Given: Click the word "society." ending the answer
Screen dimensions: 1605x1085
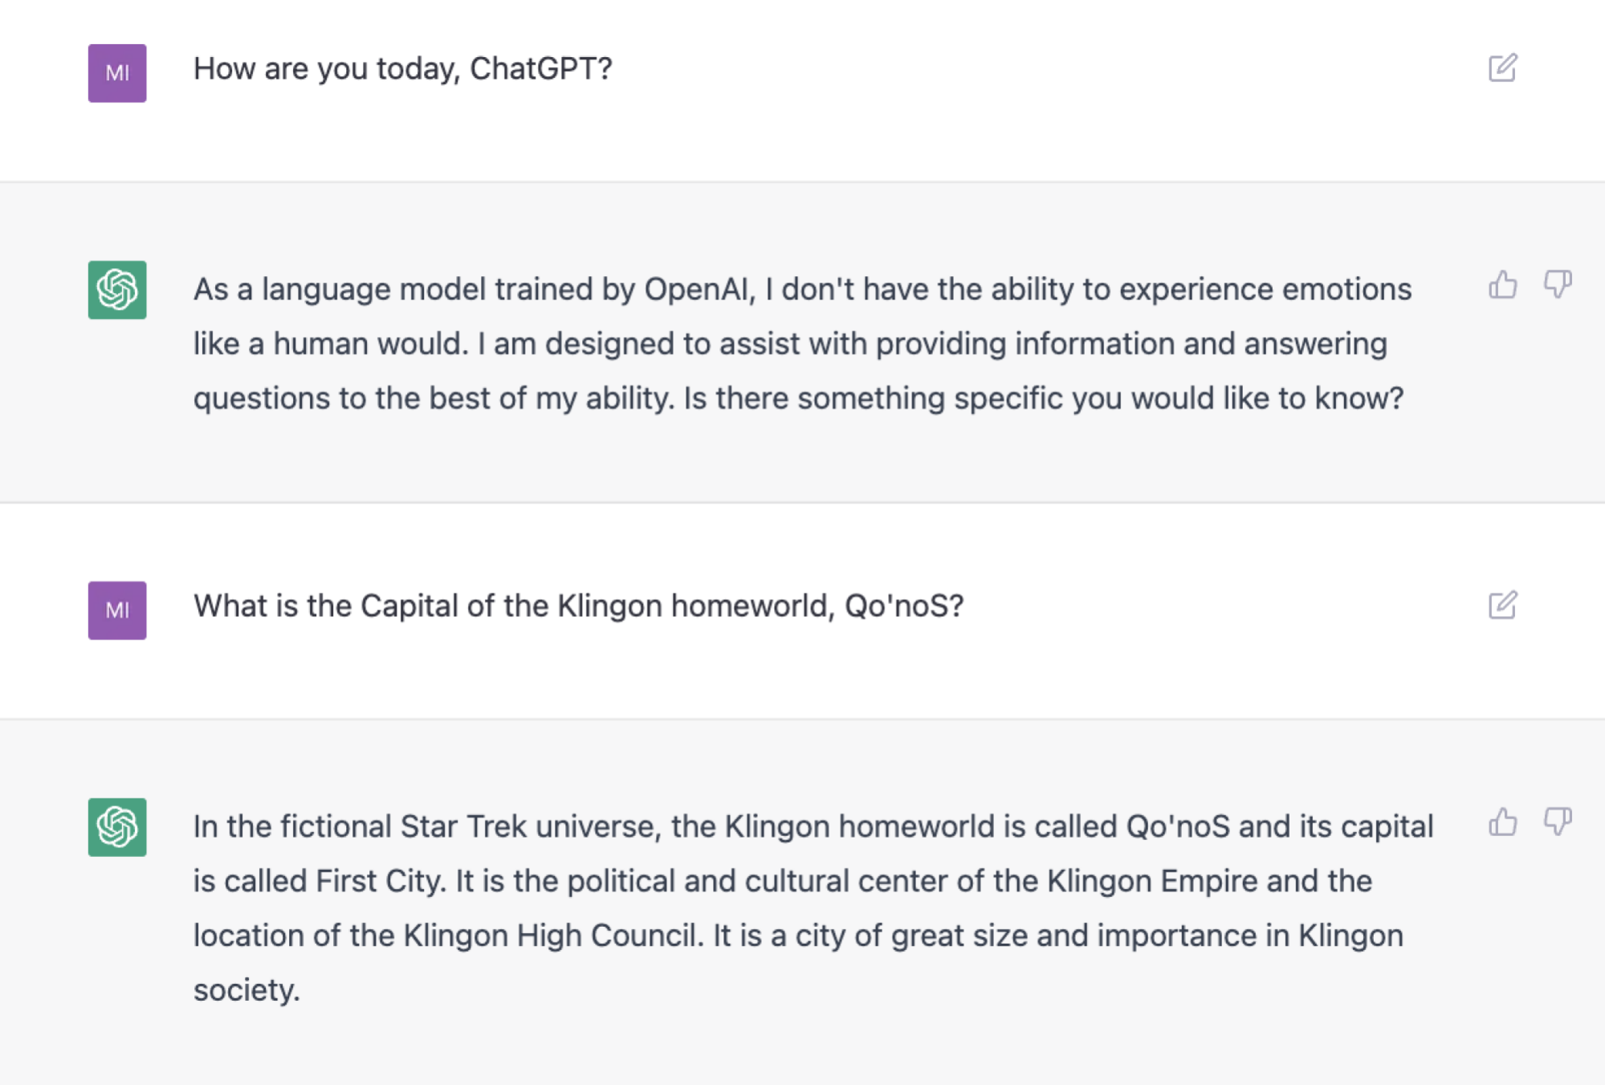Looking at the screenshot, I should tap(246, 991).
